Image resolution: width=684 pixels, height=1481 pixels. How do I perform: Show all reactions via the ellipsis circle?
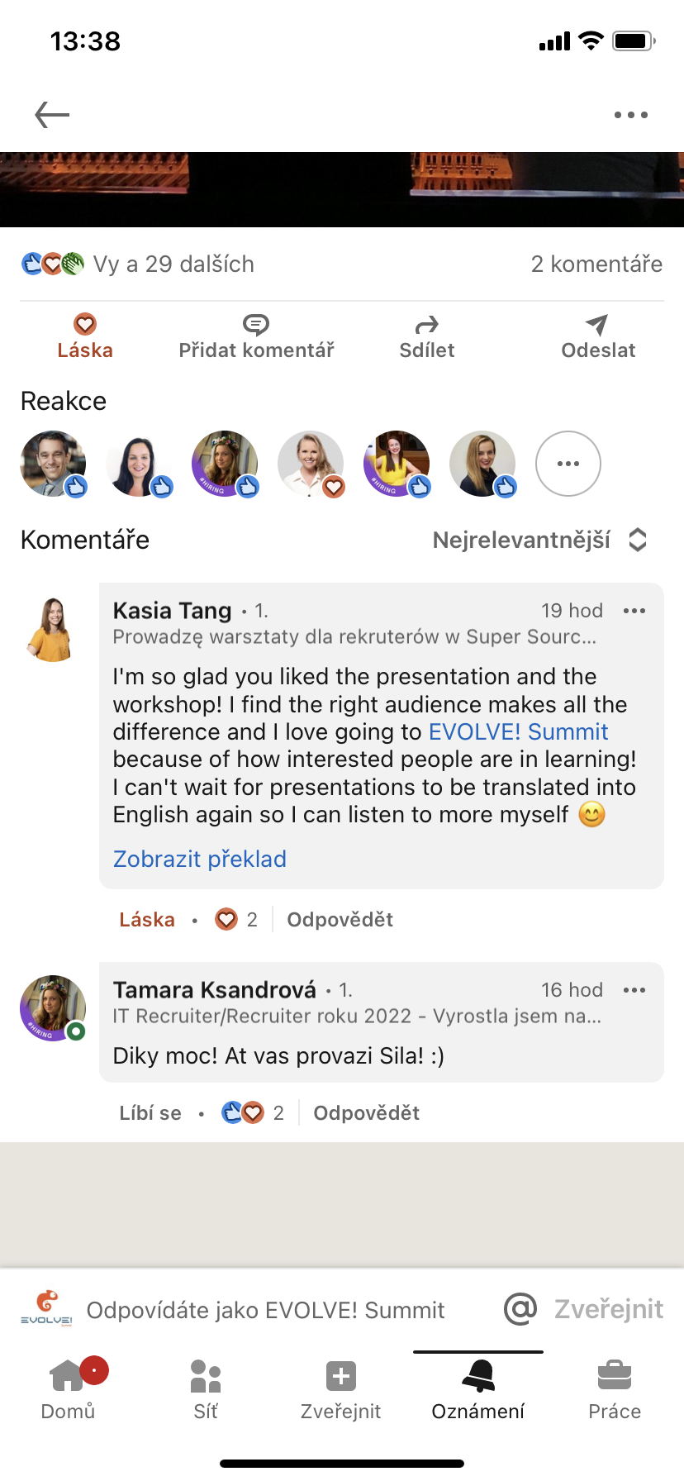click(x=568, y=464)
